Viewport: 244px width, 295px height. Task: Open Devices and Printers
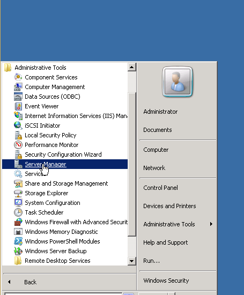(169, 206)
